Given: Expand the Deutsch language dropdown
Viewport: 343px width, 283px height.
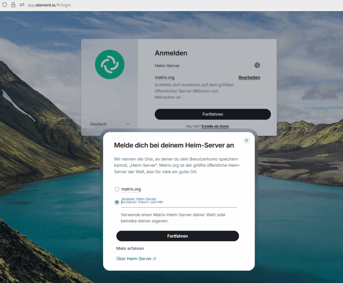Looking at the screenshot, I should (x=110, y=124).
